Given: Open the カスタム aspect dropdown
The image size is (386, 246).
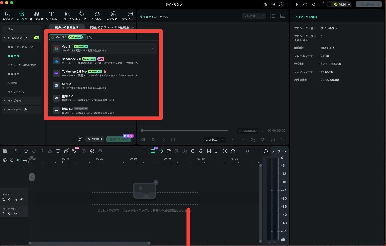Looking at the screenshot, I should 214,140.
